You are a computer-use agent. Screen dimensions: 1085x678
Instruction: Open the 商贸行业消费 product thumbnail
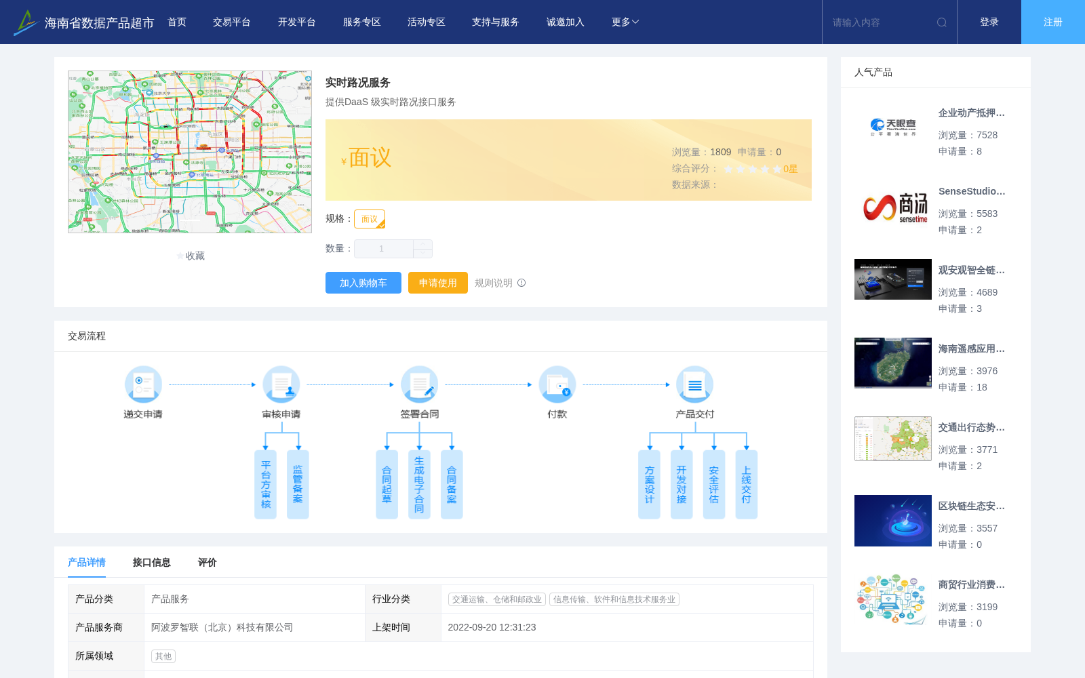tap(892, 599)
